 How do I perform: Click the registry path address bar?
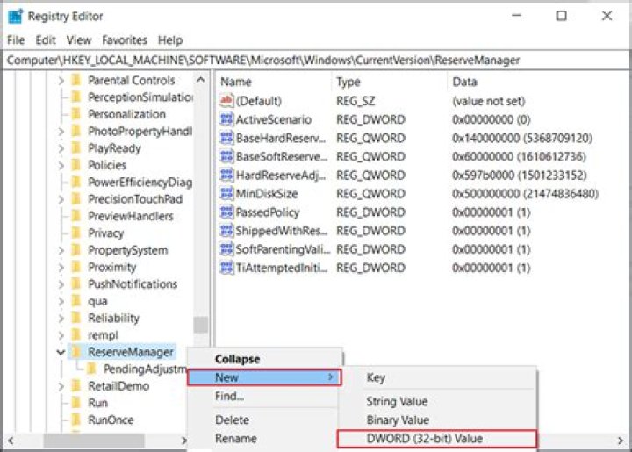coord(316,60)
